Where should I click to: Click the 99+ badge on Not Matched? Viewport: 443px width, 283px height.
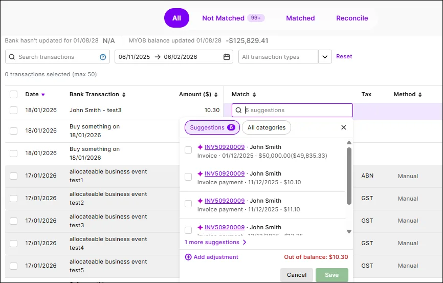[x=256, y=18]
